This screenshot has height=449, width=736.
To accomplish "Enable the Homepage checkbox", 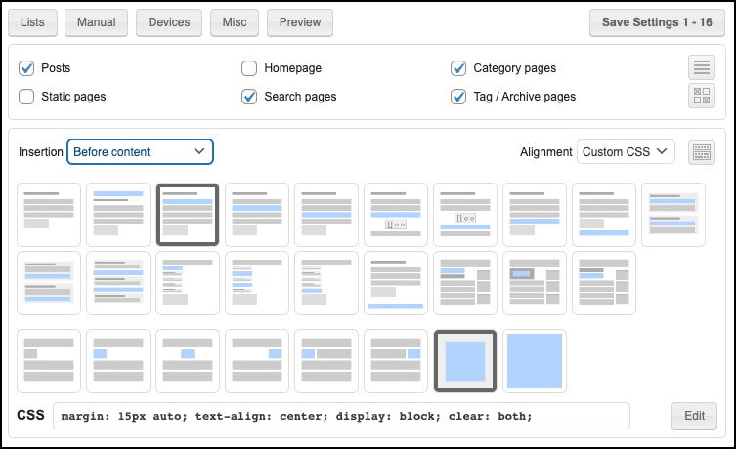I will (249, 68).
